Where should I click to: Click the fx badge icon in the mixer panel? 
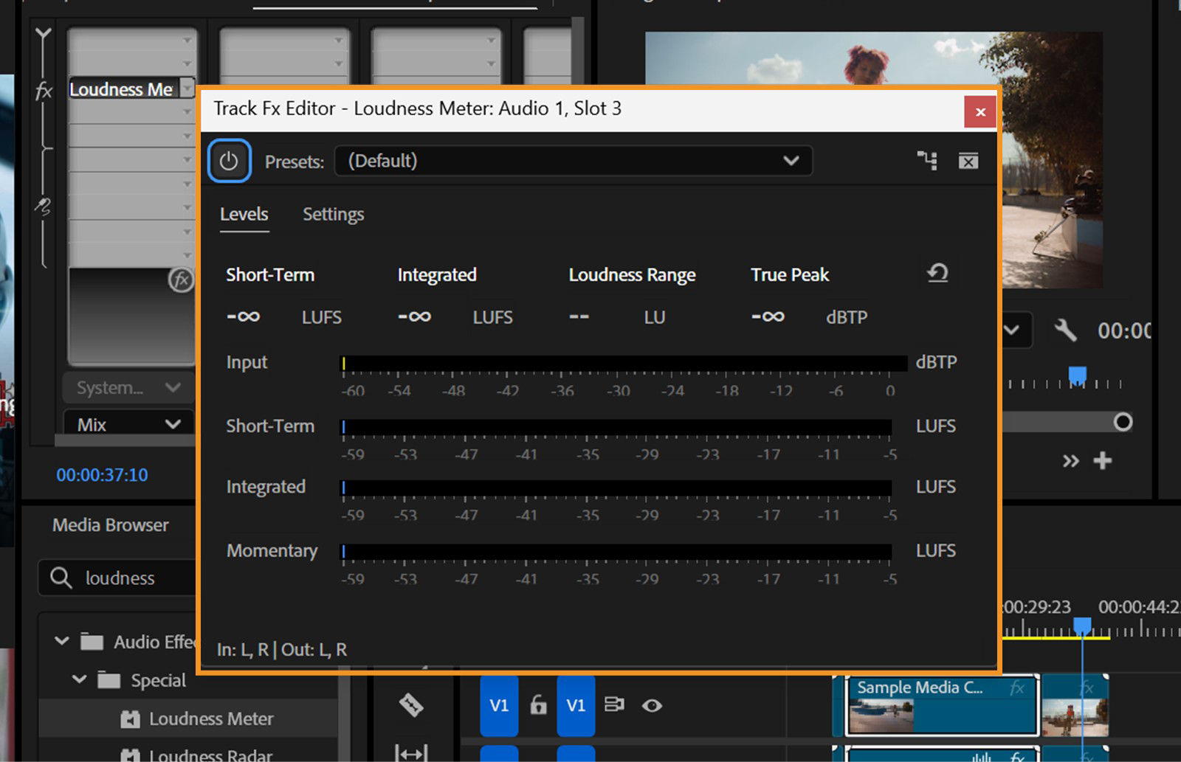point(182,280)
